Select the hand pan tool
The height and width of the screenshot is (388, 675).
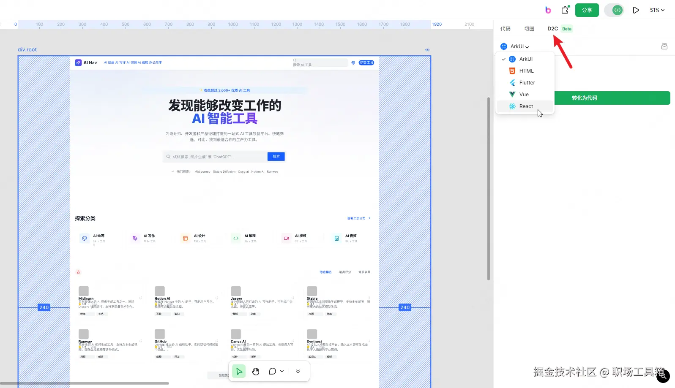point(256,371)
